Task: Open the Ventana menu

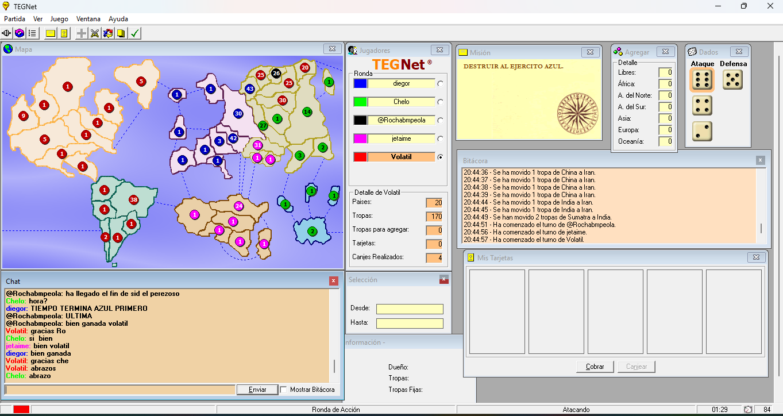Action: pos(88,19)
